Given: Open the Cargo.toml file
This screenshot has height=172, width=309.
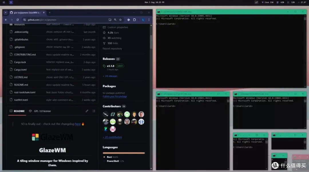Looking at the screenshot, I should (x=20, y=70).
